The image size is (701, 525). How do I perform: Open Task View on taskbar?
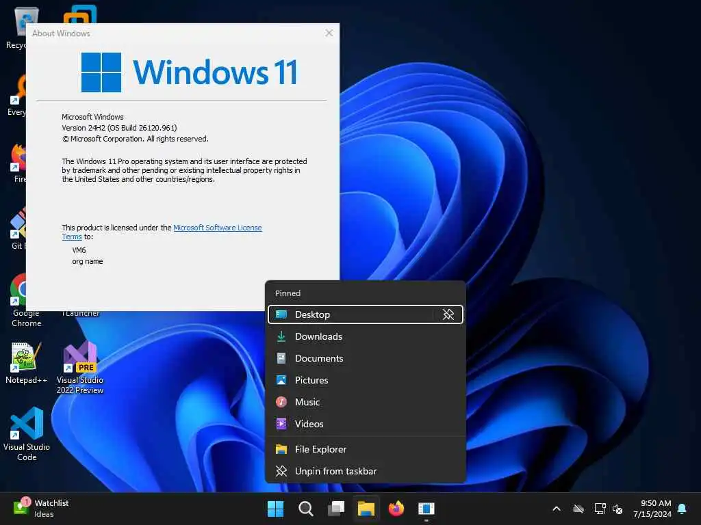[335, 509]
